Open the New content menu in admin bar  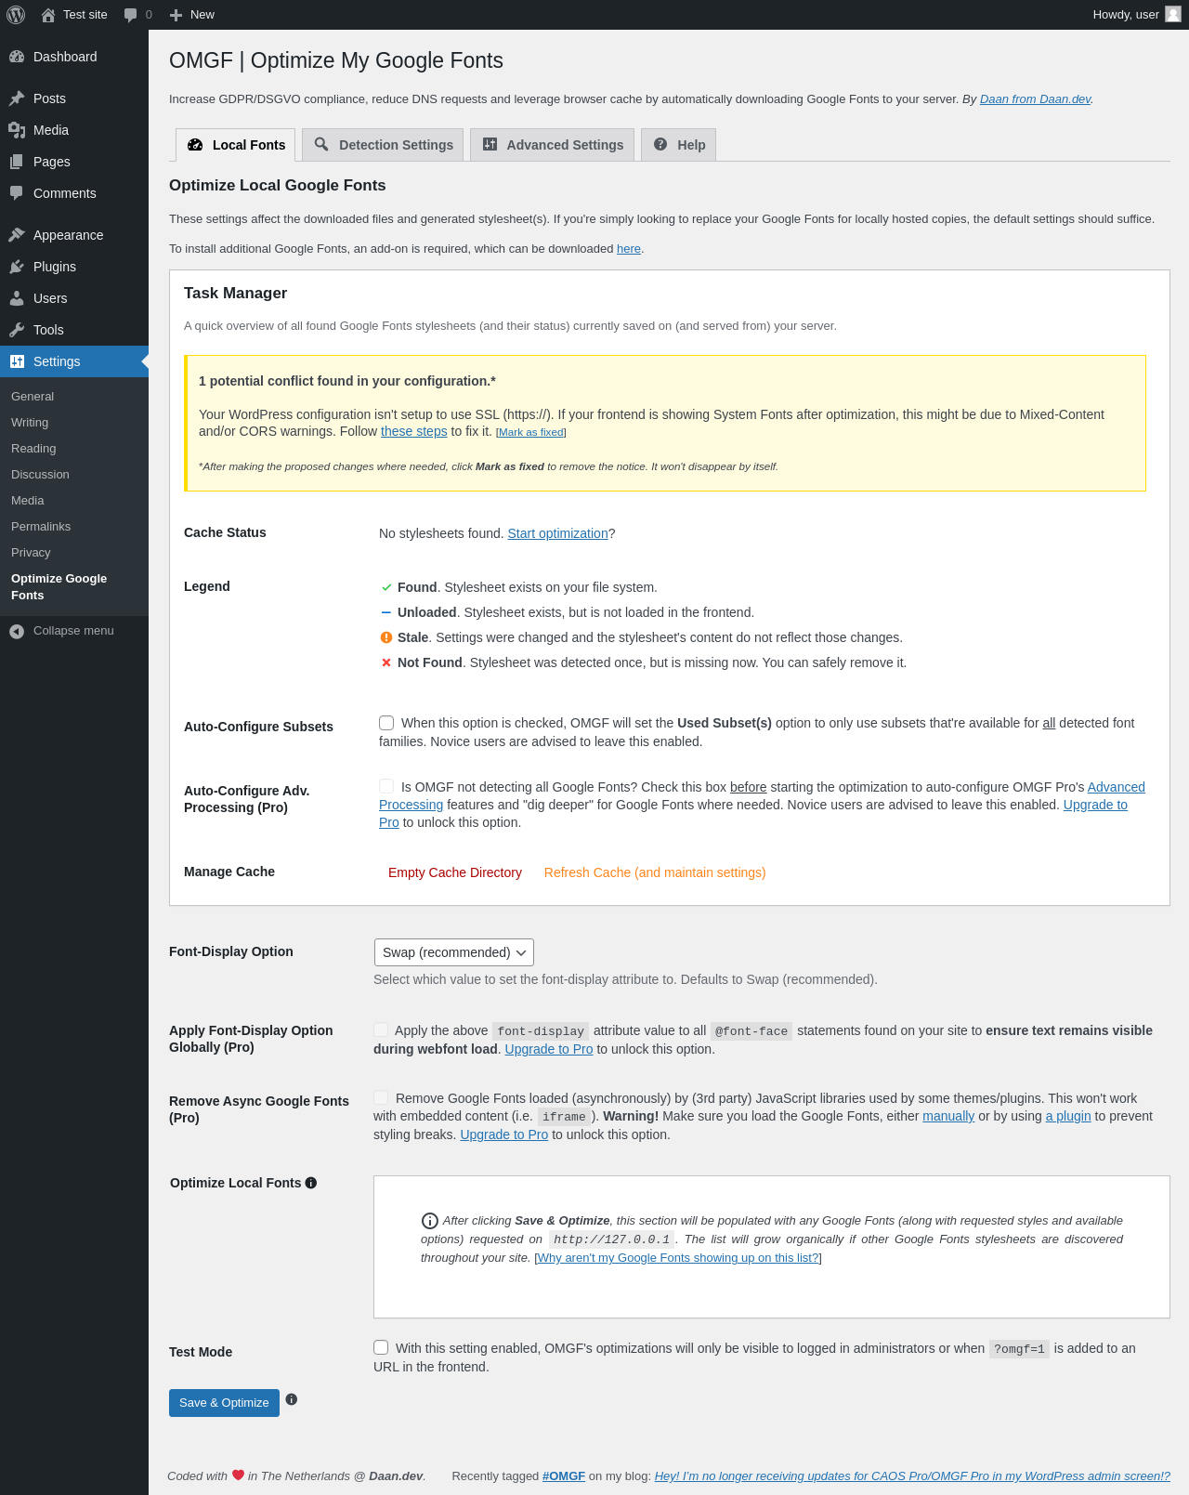pyautogui.click(x=192, y=15)
